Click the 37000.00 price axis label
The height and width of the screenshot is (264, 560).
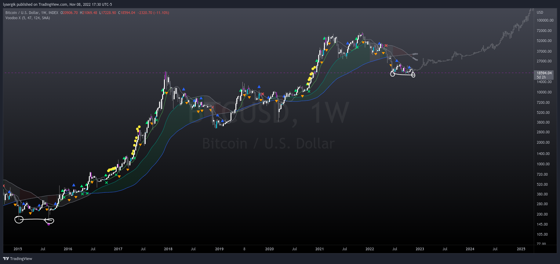(x=544, y=51)
